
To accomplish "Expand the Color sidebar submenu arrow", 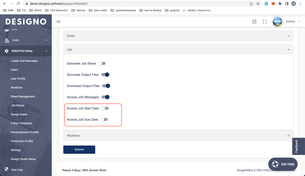I will (46, 40).
